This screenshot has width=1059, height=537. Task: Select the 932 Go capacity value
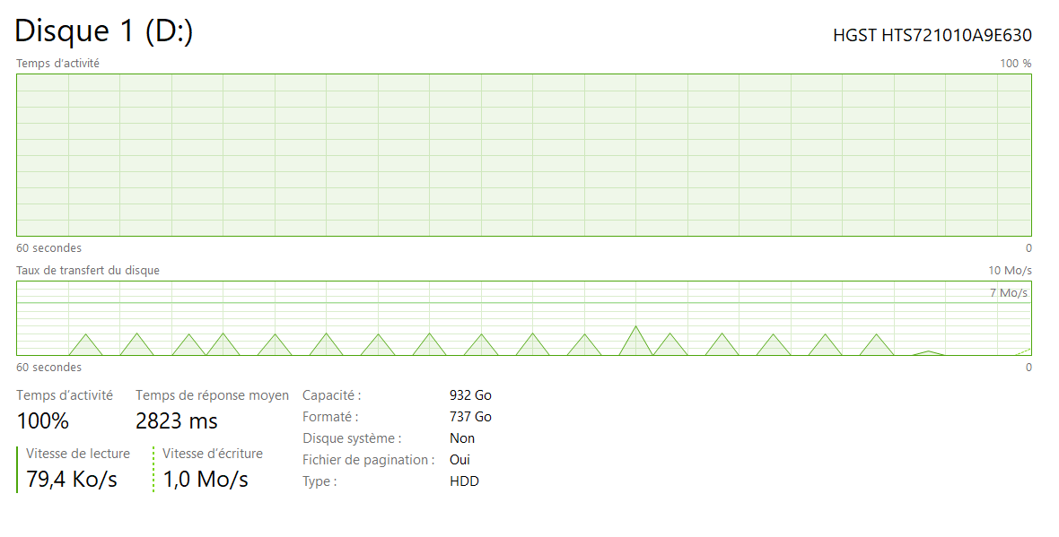point(470,395)
